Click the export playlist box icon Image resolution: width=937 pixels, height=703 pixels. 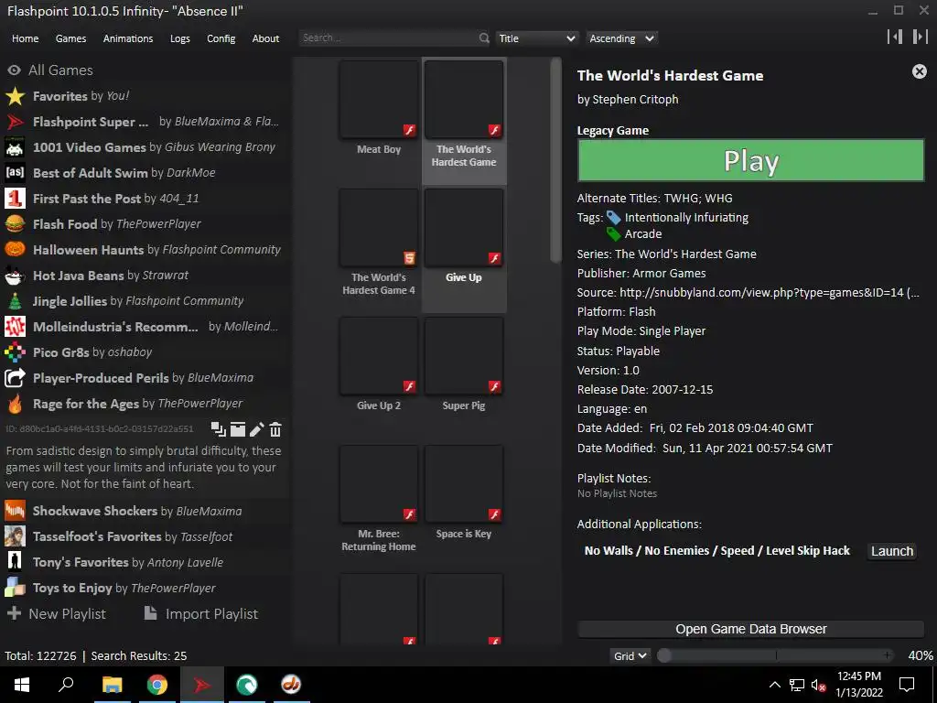pos(238,429)
